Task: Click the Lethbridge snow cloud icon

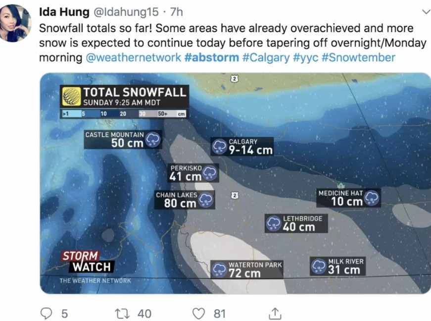Action: click(x=274, y=223)
